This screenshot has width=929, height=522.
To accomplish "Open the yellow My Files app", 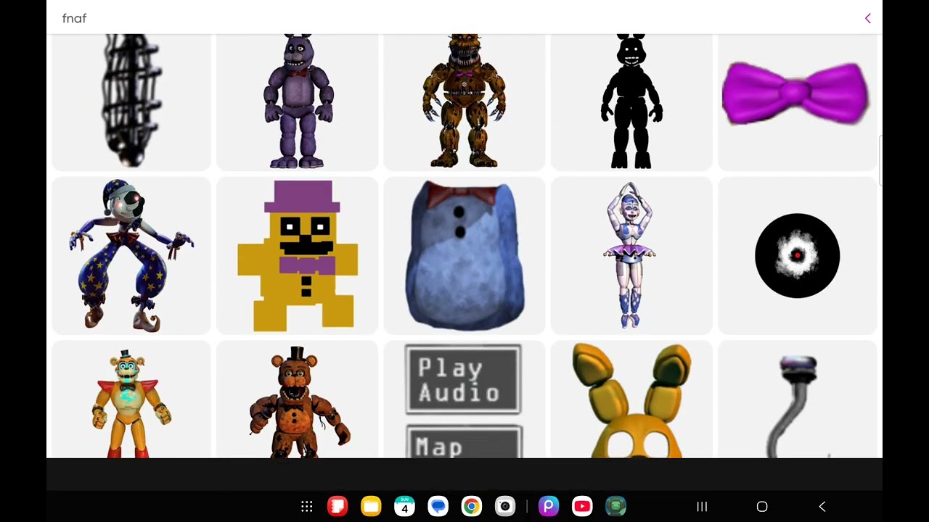I will click(371, 506).
